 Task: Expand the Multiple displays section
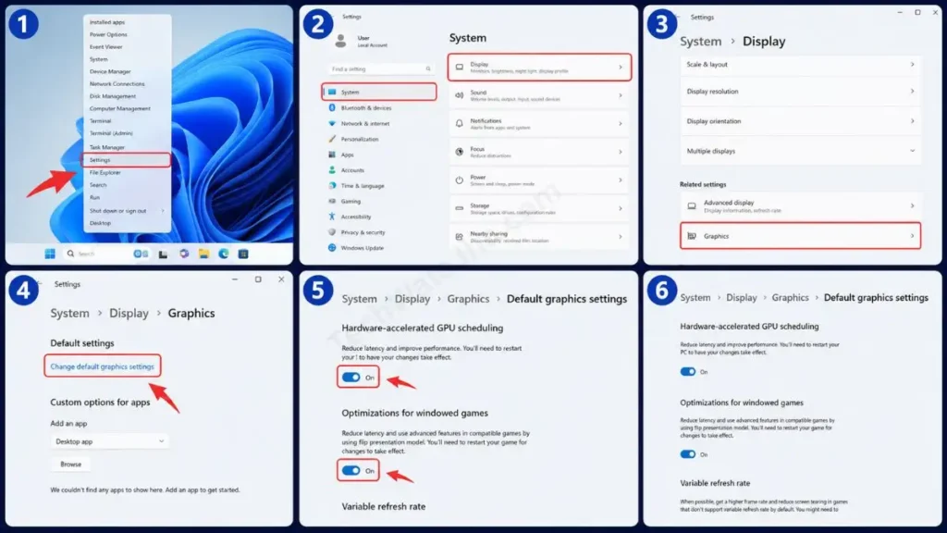coord(800,151)
